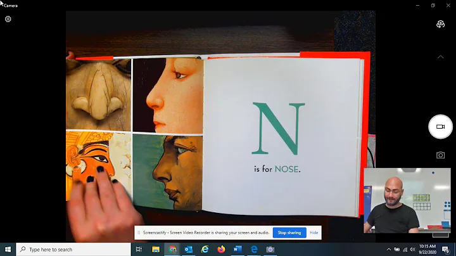Click the webcam preview of the presenter
The image size is (456, 256).
[407, 200]
